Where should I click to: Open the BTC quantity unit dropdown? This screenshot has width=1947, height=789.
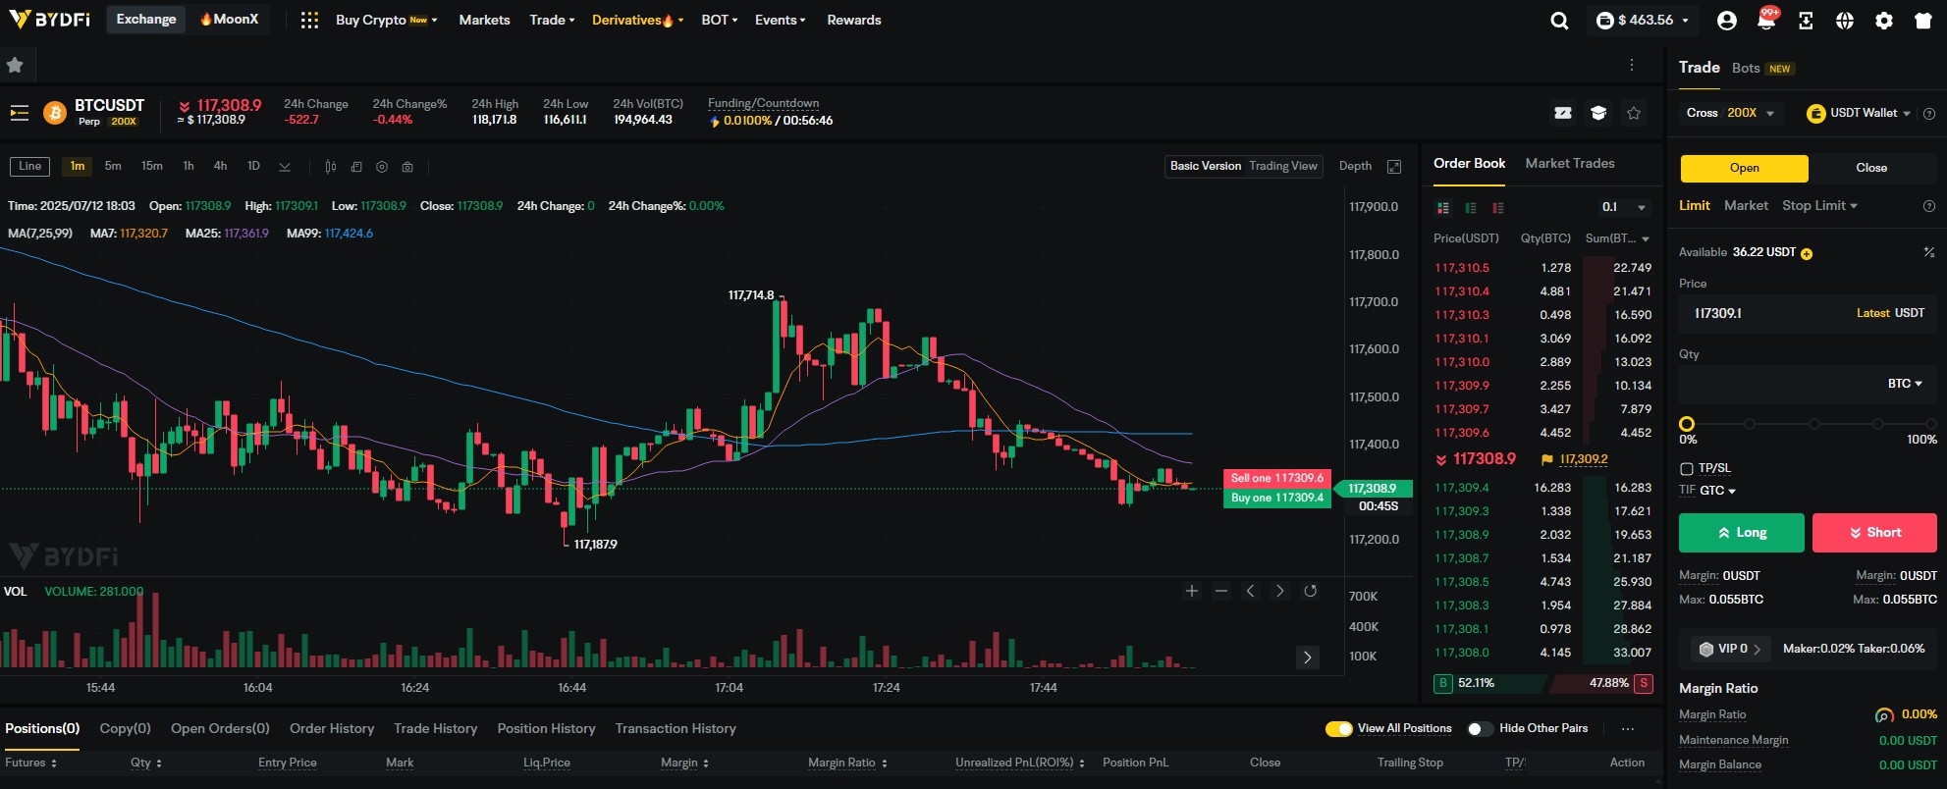1905,384
